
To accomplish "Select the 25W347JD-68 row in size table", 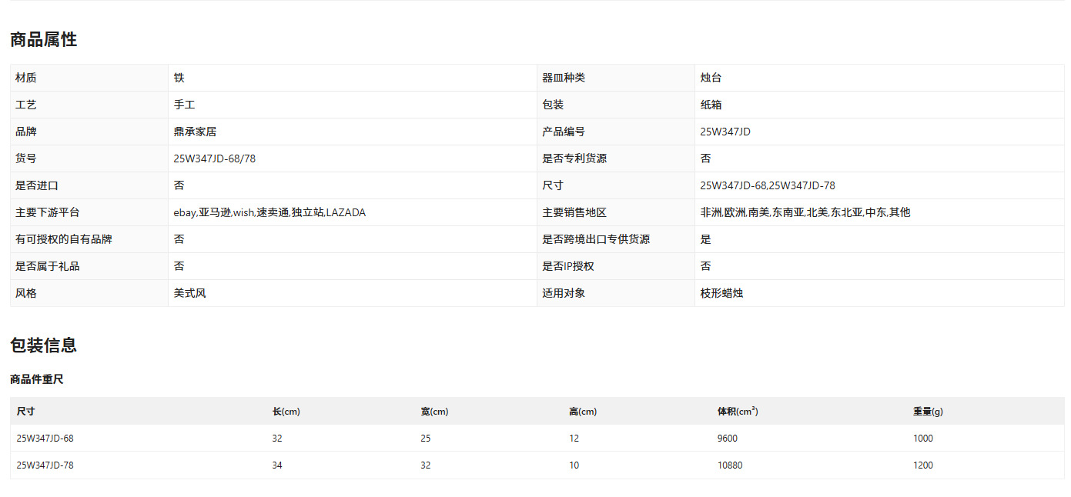I will [x=537, y=439].
